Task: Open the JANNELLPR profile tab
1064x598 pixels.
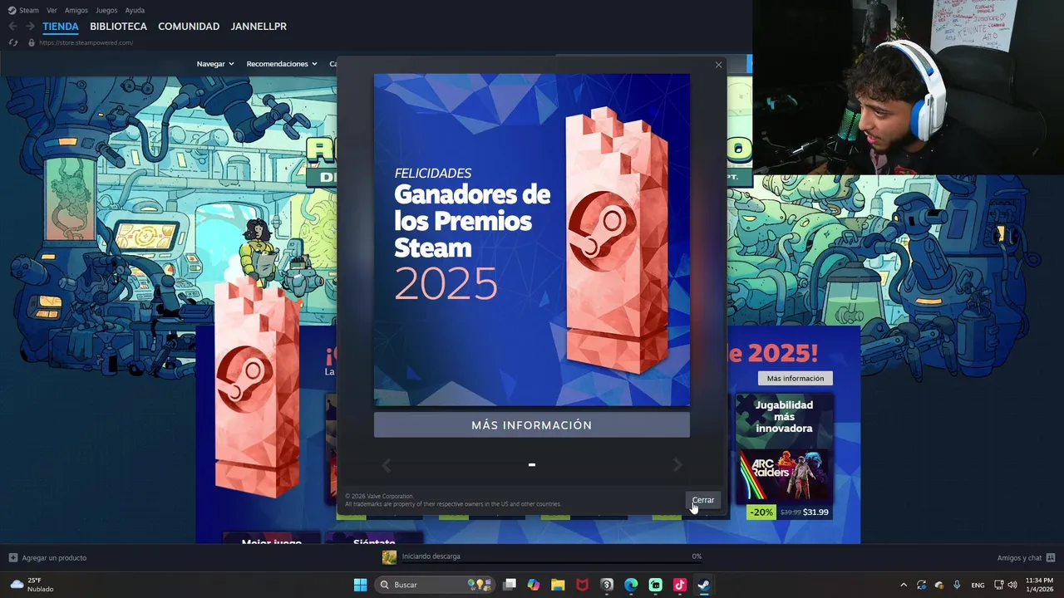Action: point(259,27)
